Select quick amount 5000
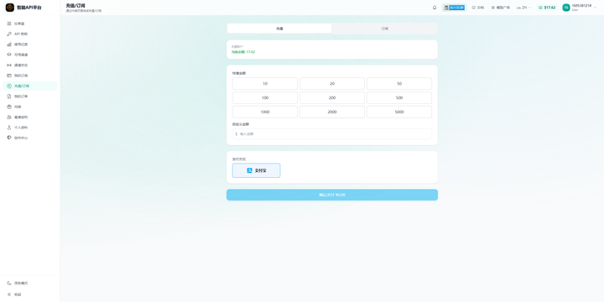This screenshot has height=302, width=604. click(x=399, y=112)
